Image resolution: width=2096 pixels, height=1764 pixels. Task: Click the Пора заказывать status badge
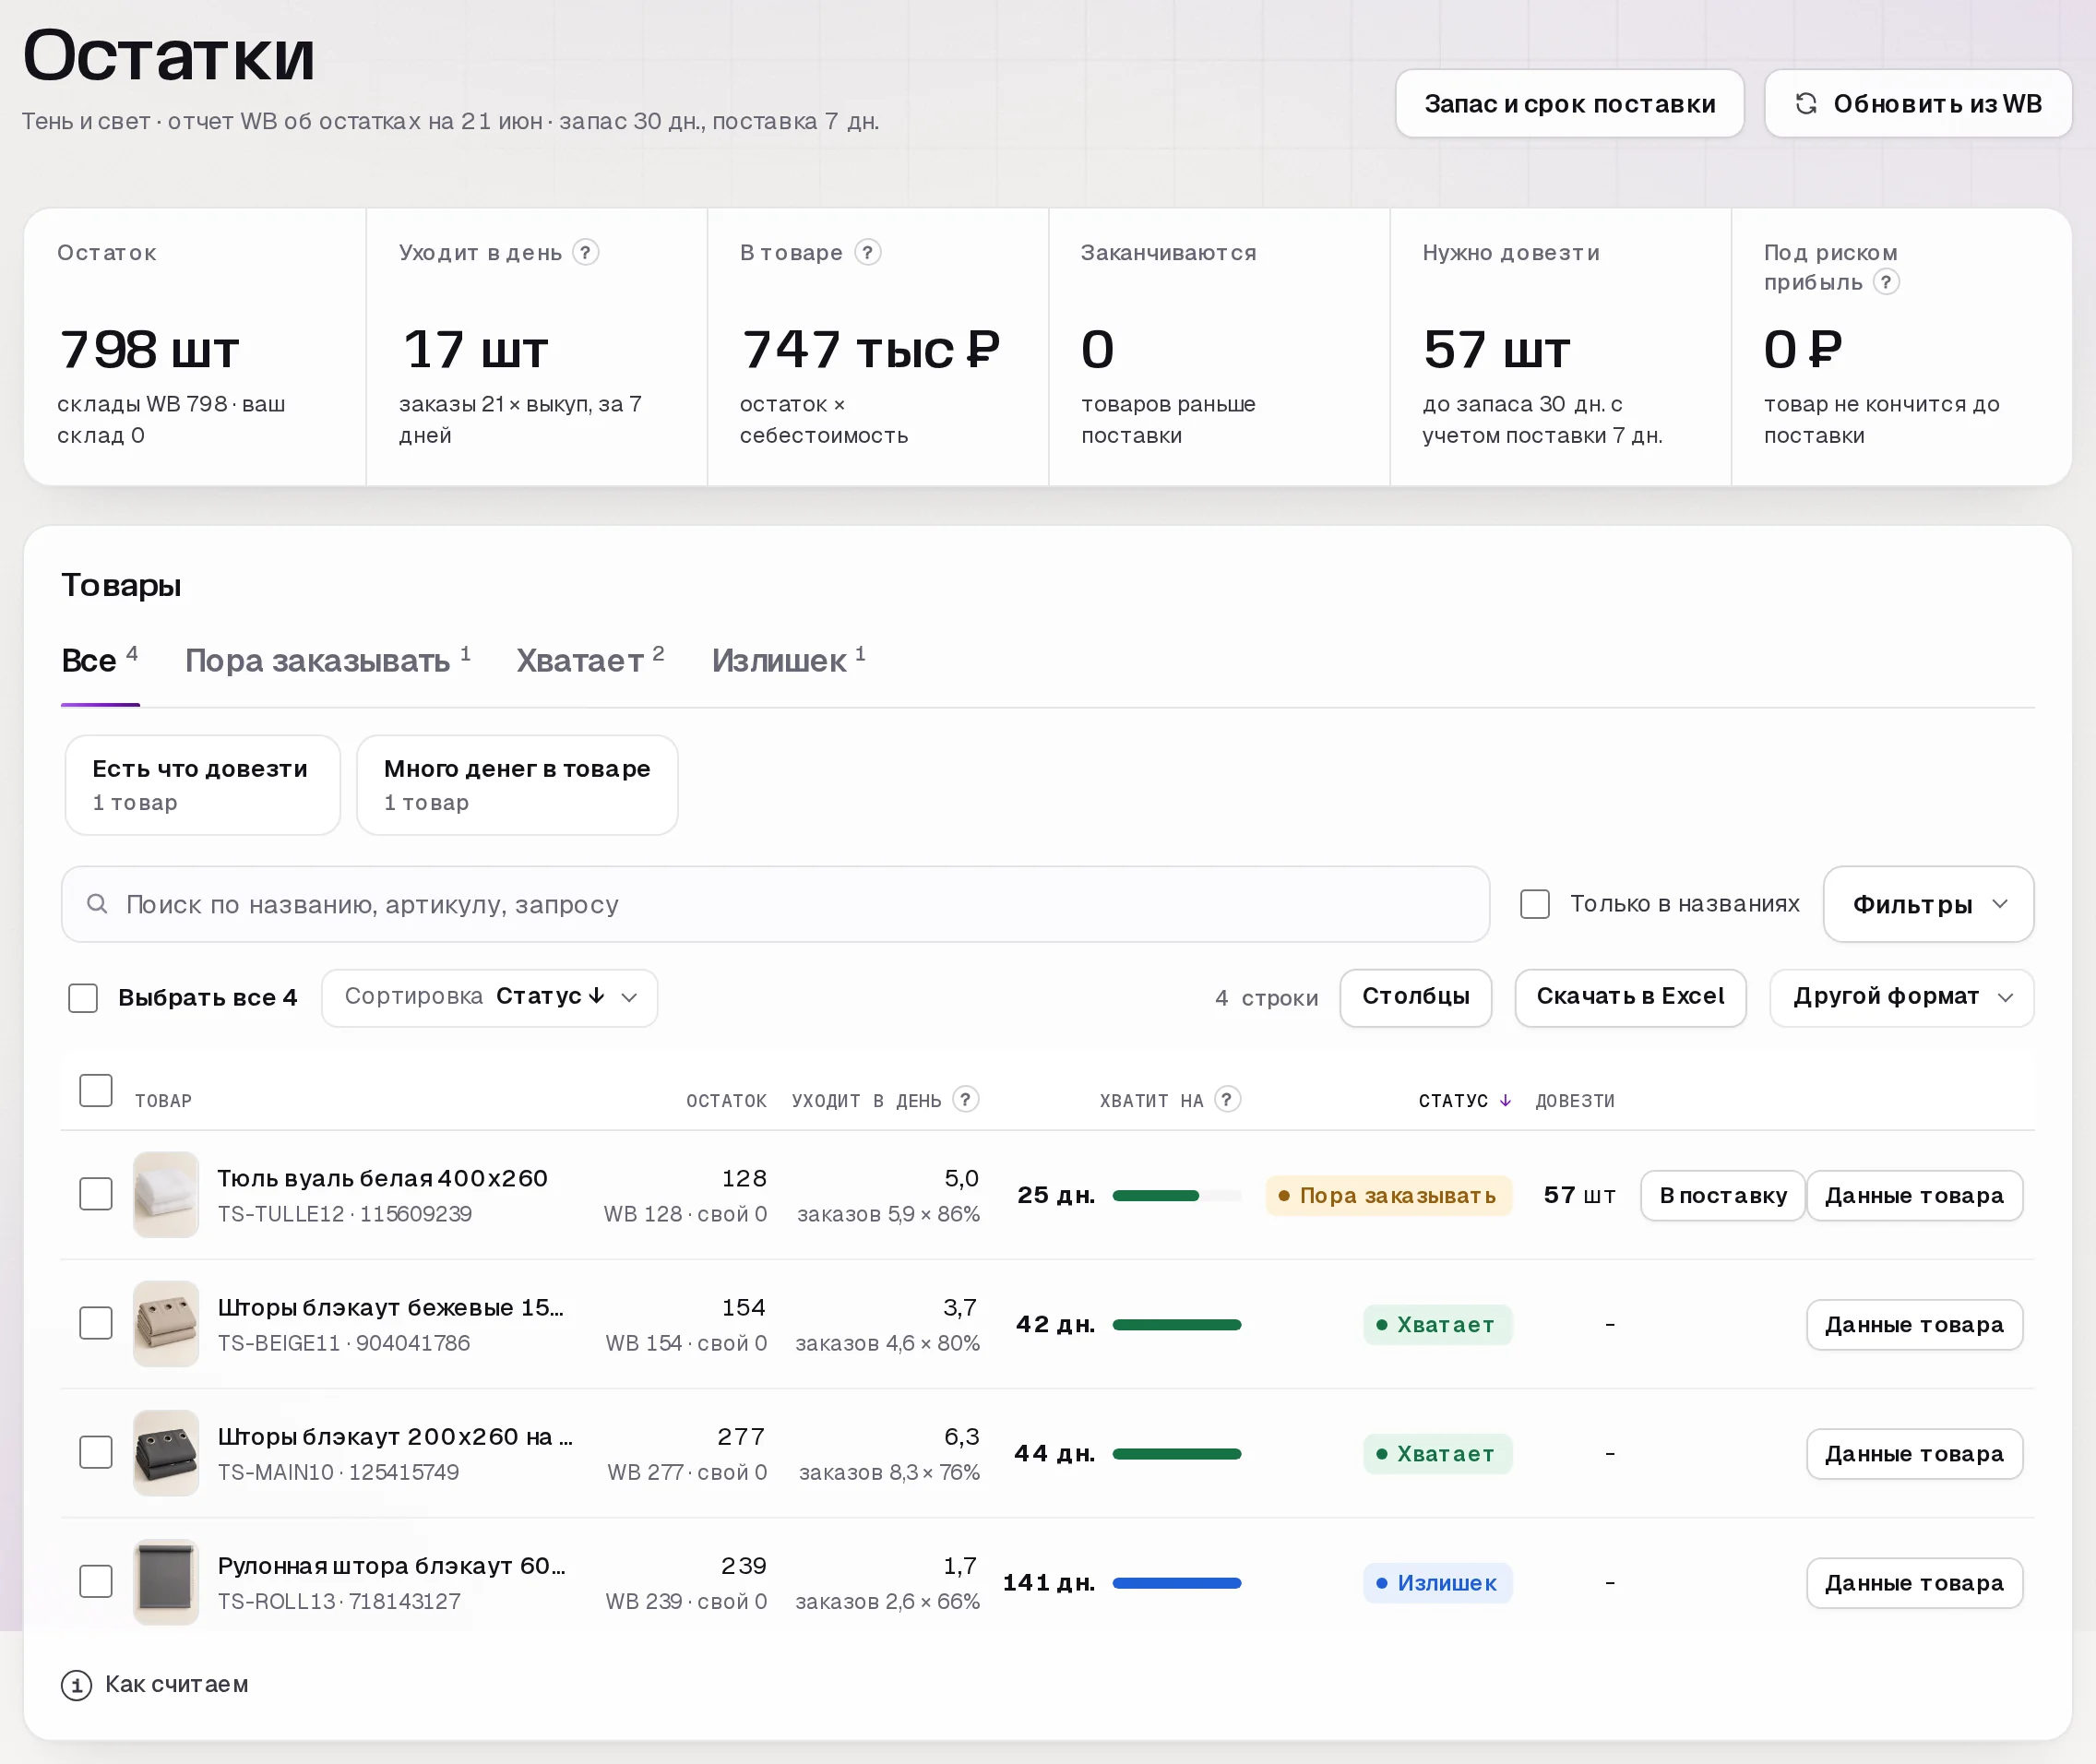[1388, 1195]
